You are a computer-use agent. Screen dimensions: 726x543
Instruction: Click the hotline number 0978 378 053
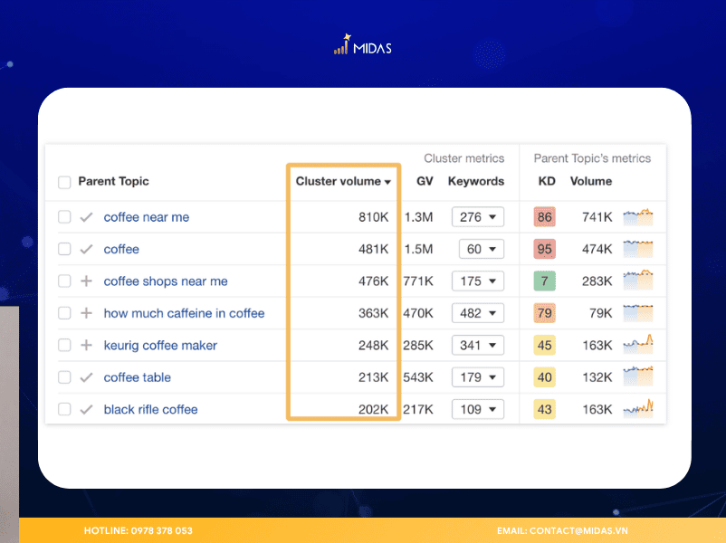pyautogui.click(x=162, y=530)
